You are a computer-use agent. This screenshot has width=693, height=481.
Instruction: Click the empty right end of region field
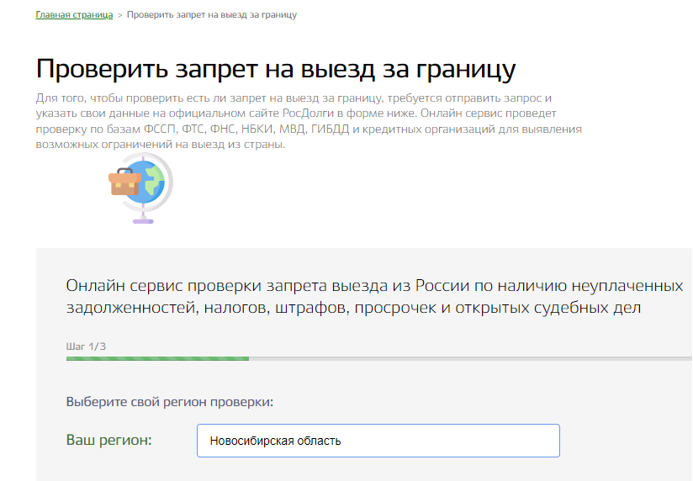click(521, 441)
